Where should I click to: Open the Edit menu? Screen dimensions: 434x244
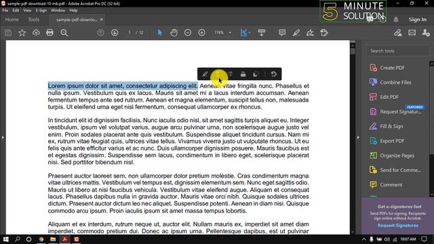point(16,10)
